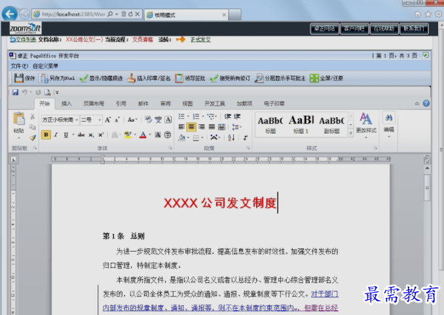
Task: Click the sort 排序 icon in paragraph group
Action: pos(231,138)
